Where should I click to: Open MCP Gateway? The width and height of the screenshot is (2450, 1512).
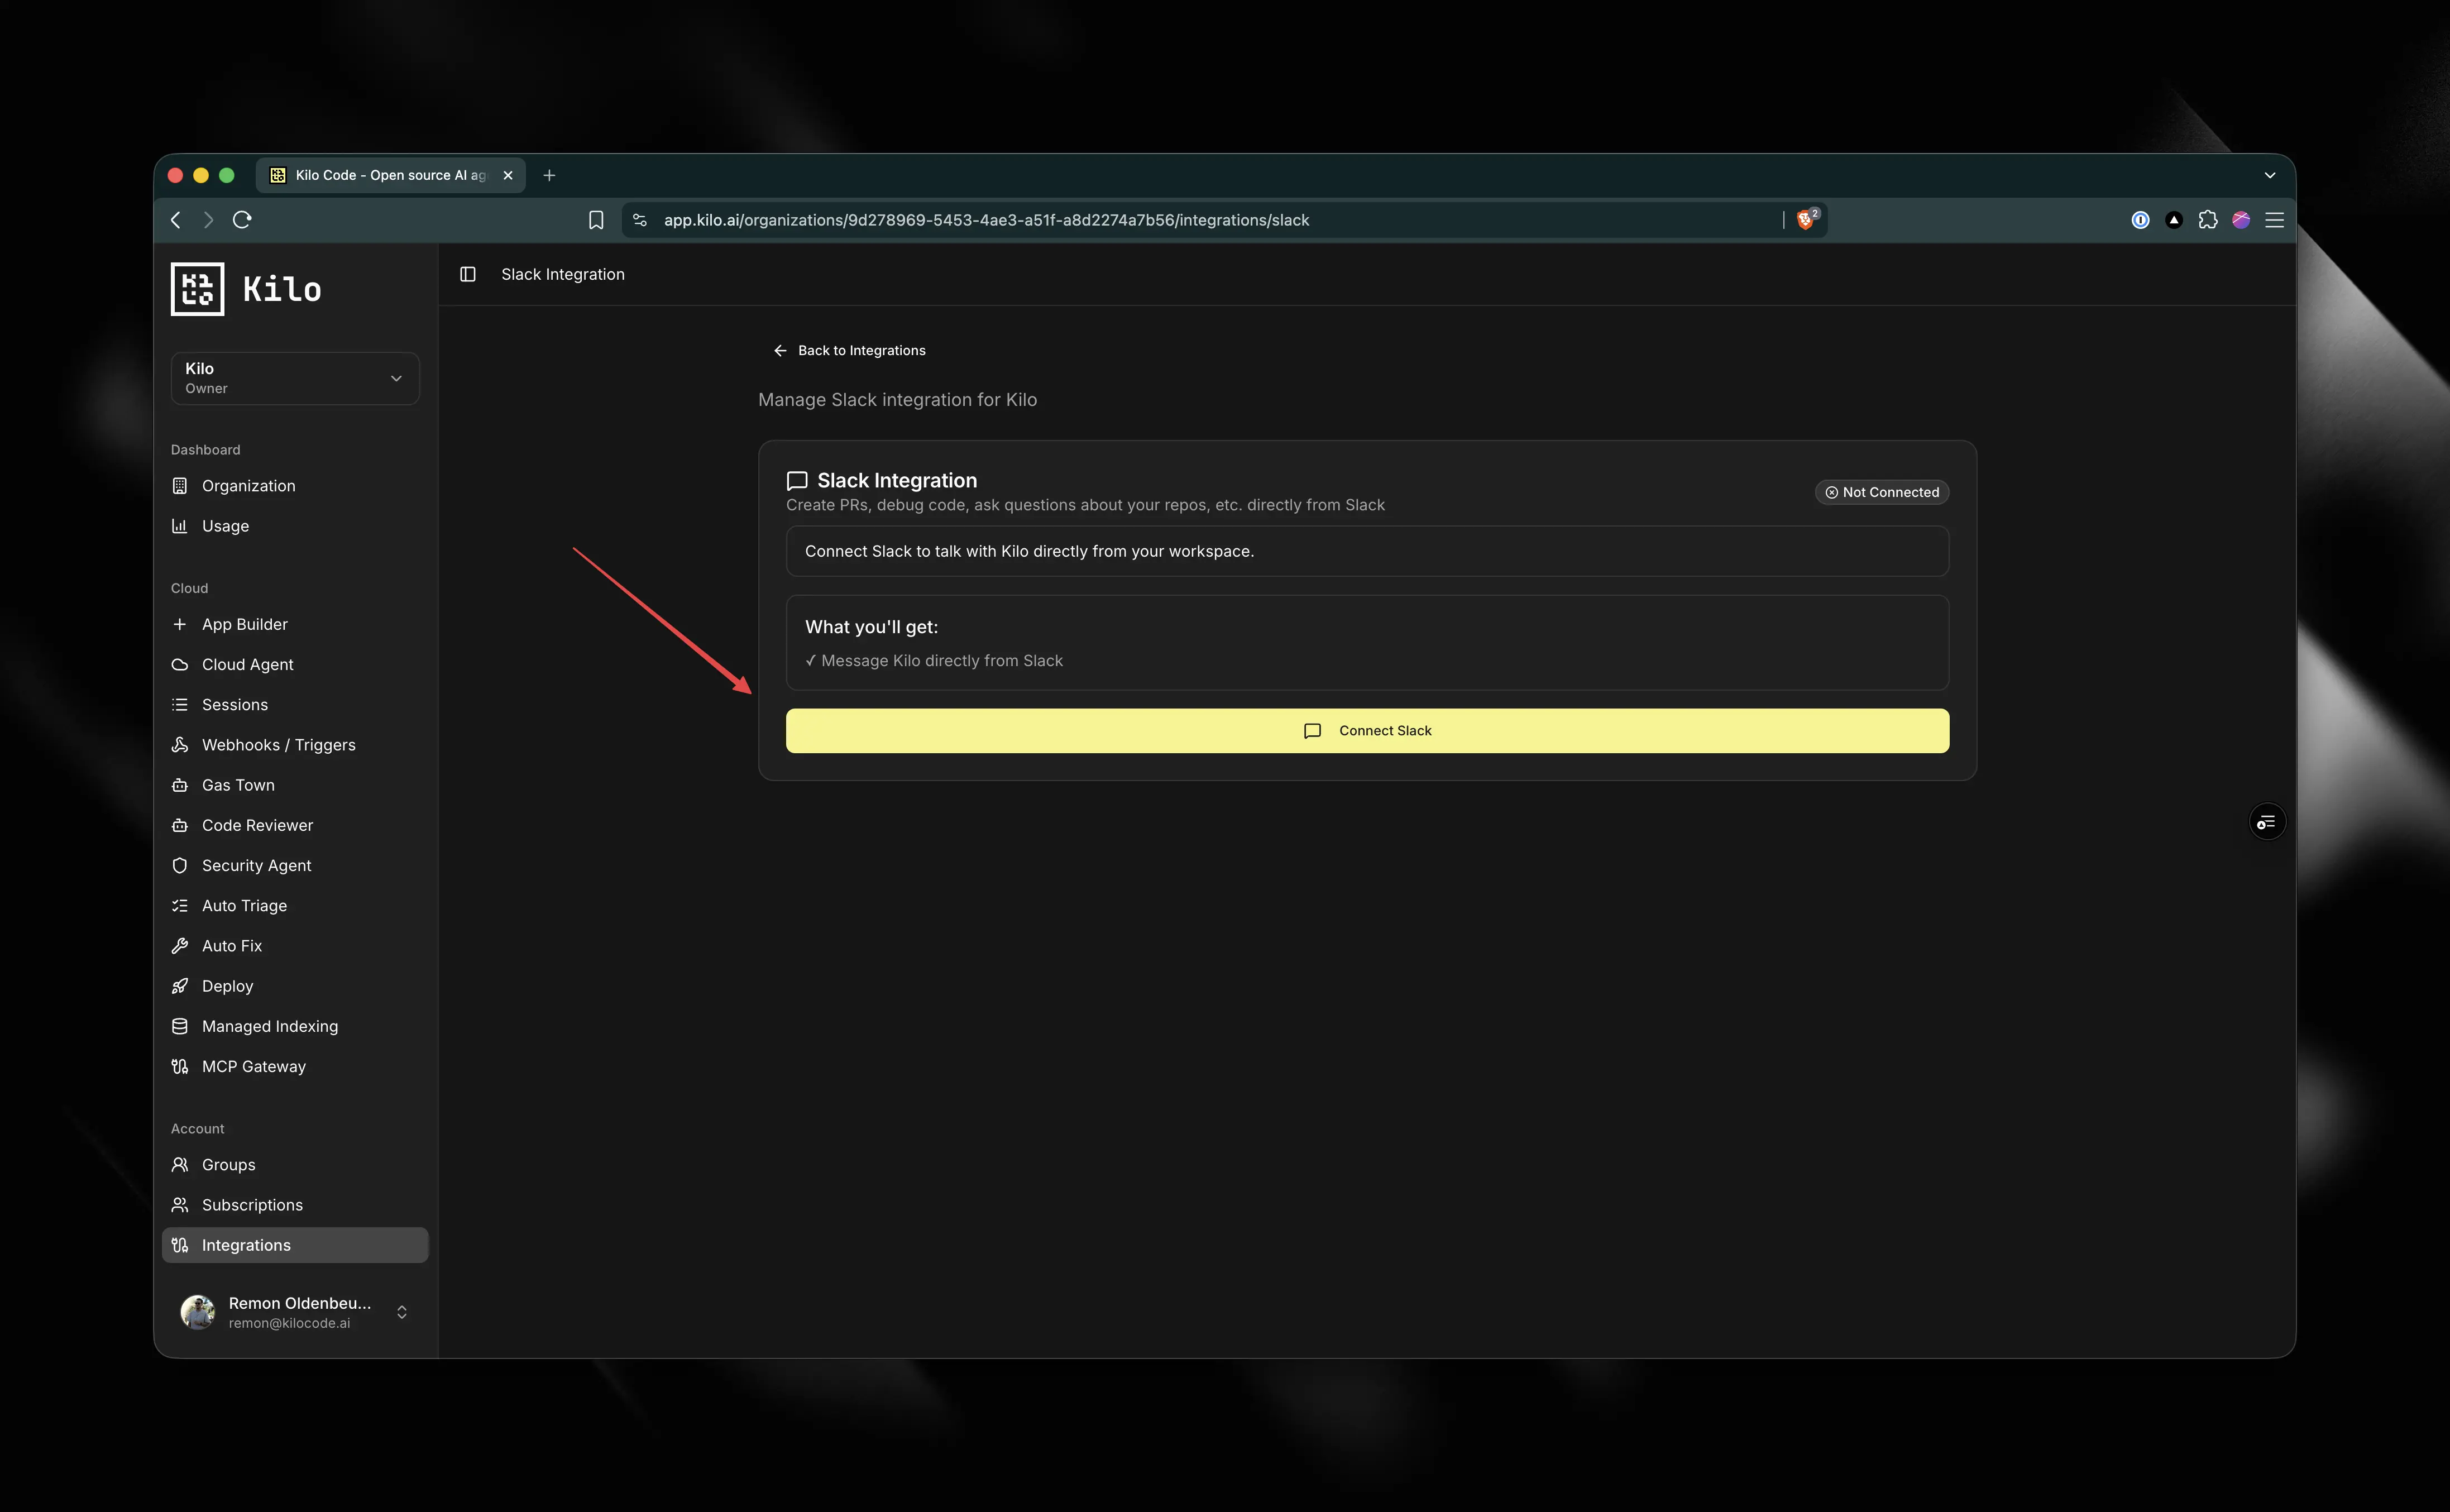point(295,1066)
